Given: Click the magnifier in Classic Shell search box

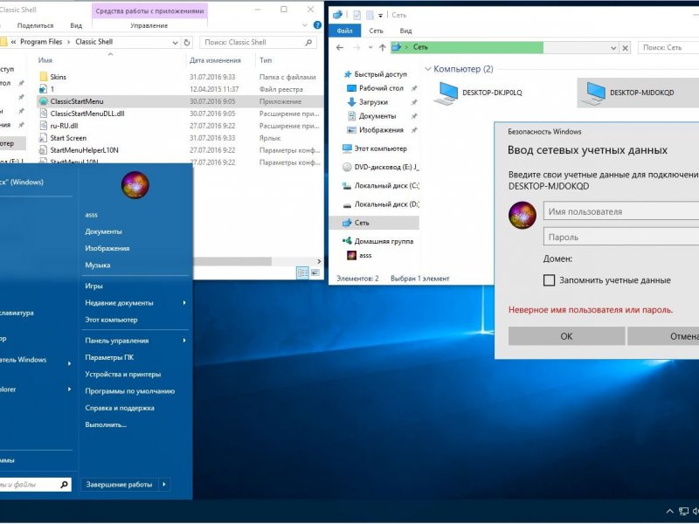Looking at the screenshot, I should tap(308, 42).
